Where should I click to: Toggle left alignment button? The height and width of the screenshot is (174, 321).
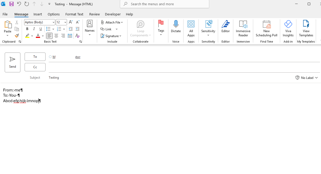49,36
